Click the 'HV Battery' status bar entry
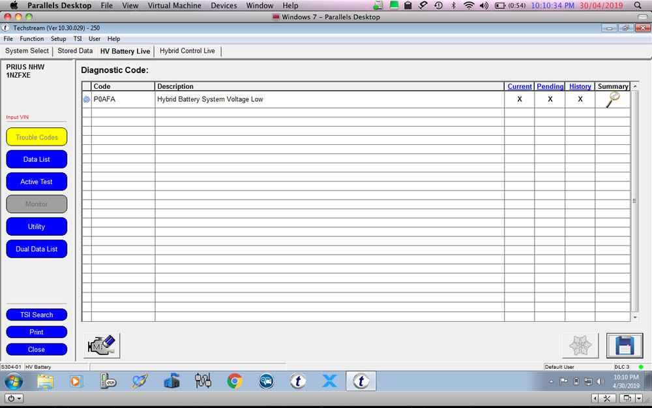This screenshot has width=652, height=408. (x=38, y=367)
